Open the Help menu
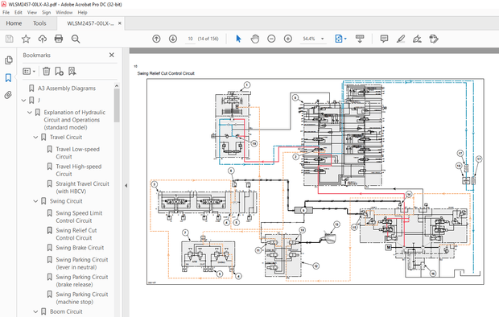499x317 pixels. coord(82,12)
